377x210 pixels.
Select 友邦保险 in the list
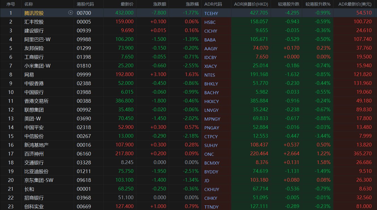[x=34, y=48]
